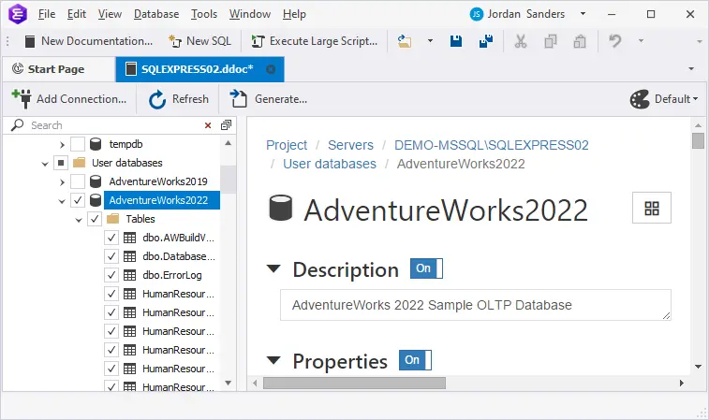Expand the tempdb tree node

pyautogui.click(x=62, y=144)
